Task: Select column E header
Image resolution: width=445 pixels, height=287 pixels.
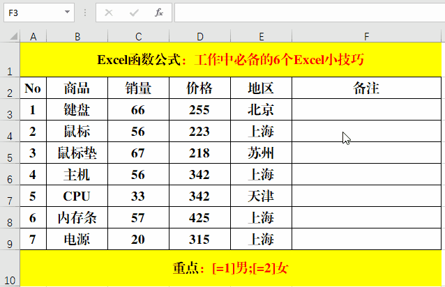Action: (x=262, y=36)
